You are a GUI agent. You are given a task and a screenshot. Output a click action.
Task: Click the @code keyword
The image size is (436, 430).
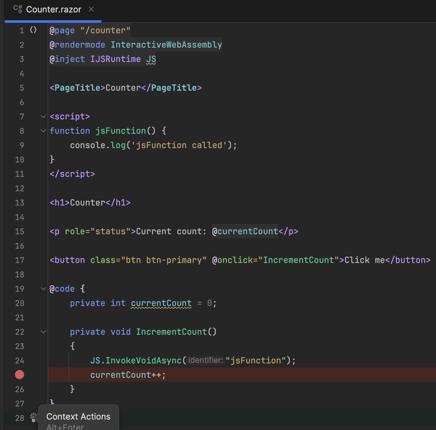tap(62, 289)
